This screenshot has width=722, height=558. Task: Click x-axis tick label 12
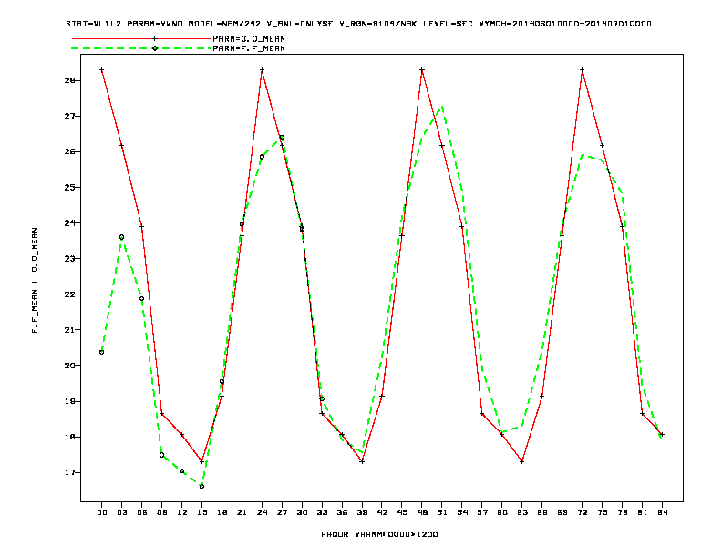point(182,512)
